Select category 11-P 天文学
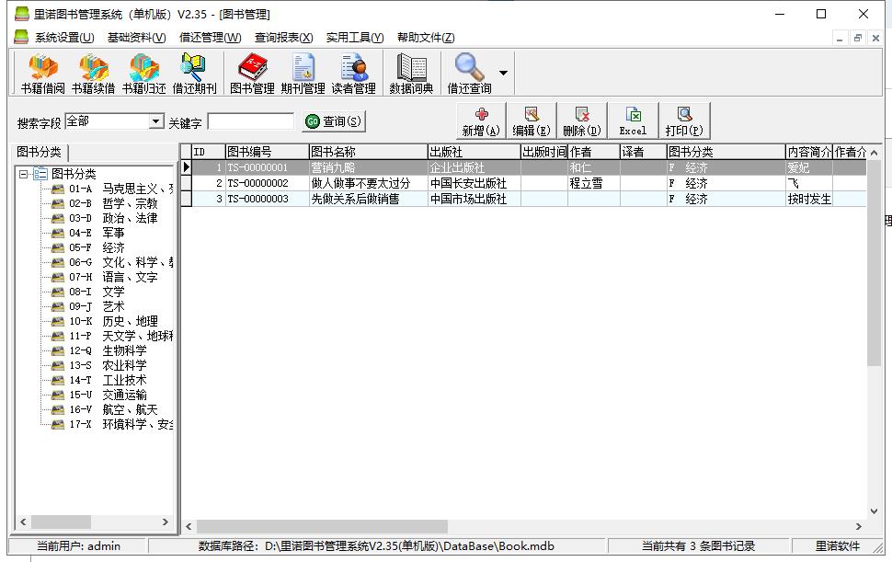892x562 pixels. pos(120,336)
